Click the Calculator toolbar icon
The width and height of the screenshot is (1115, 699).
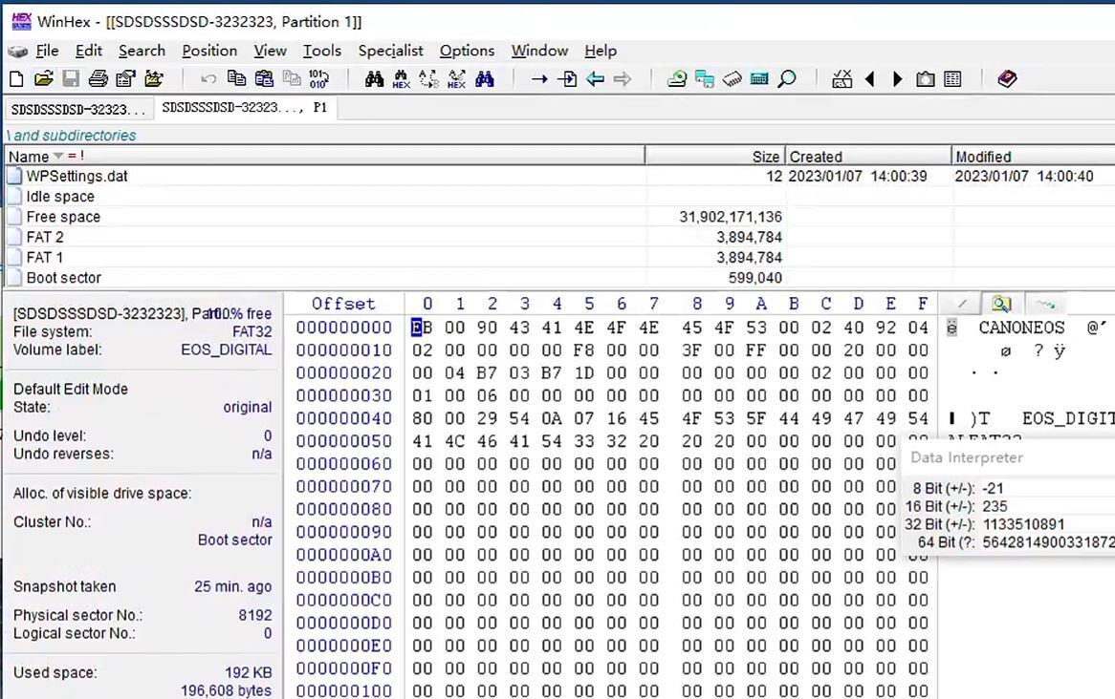tap(759, 79)
